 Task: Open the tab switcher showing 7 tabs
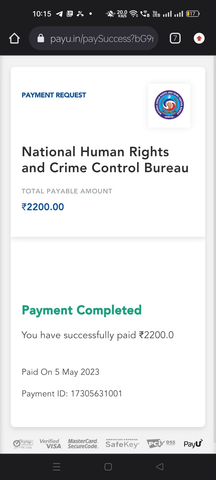click(x=175, y=38)
